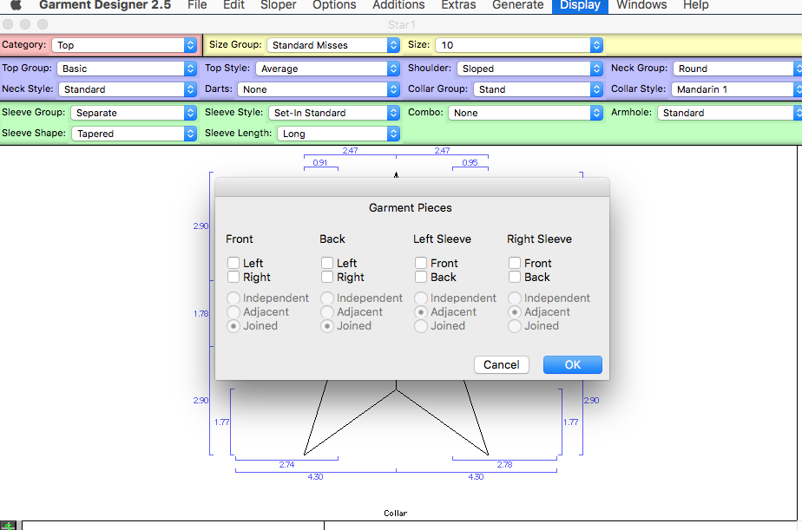Viewport: 802px width, 530px height.
Task: Open the highlighted Display menu
Action: (x=580, y=5)
